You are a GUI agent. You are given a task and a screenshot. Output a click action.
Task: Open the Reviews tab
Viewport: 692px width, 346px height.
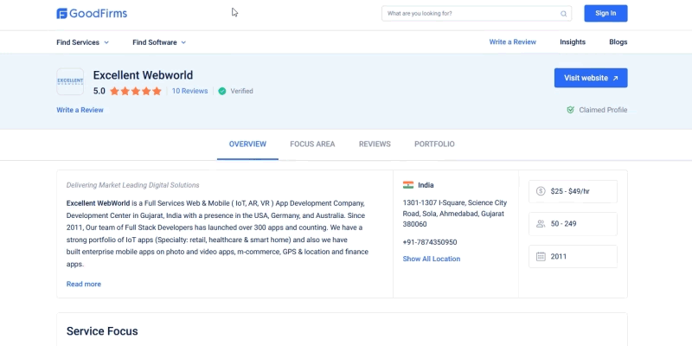coord(375,144)
